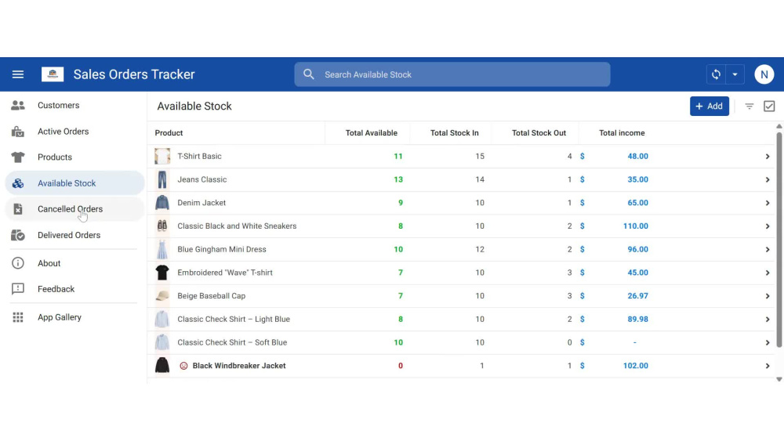Open App Gallery link
Viewport: 784px width, 441px height.
pos(74,317)
